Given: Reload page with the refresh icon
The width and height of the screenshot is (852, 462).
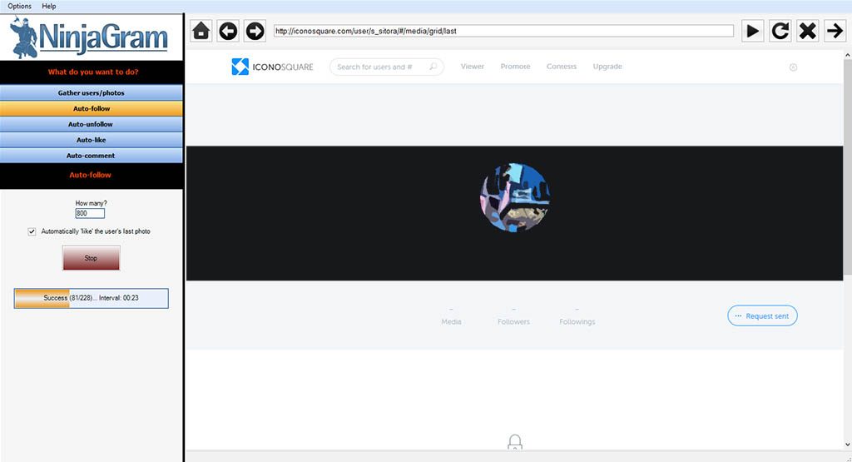Looking at the screenshot, I should click(780, 32).
